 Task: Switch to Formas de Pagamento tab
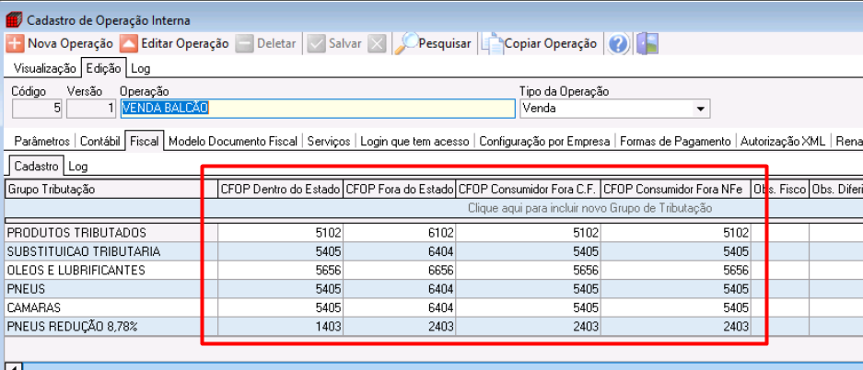[675, 142]
